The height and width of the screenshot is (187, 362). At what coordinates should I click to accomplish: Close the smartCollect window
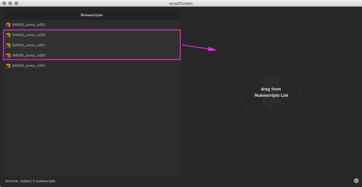click(x=4, y=3)
